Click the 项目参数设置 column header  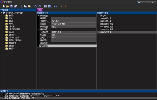[45, 13]
